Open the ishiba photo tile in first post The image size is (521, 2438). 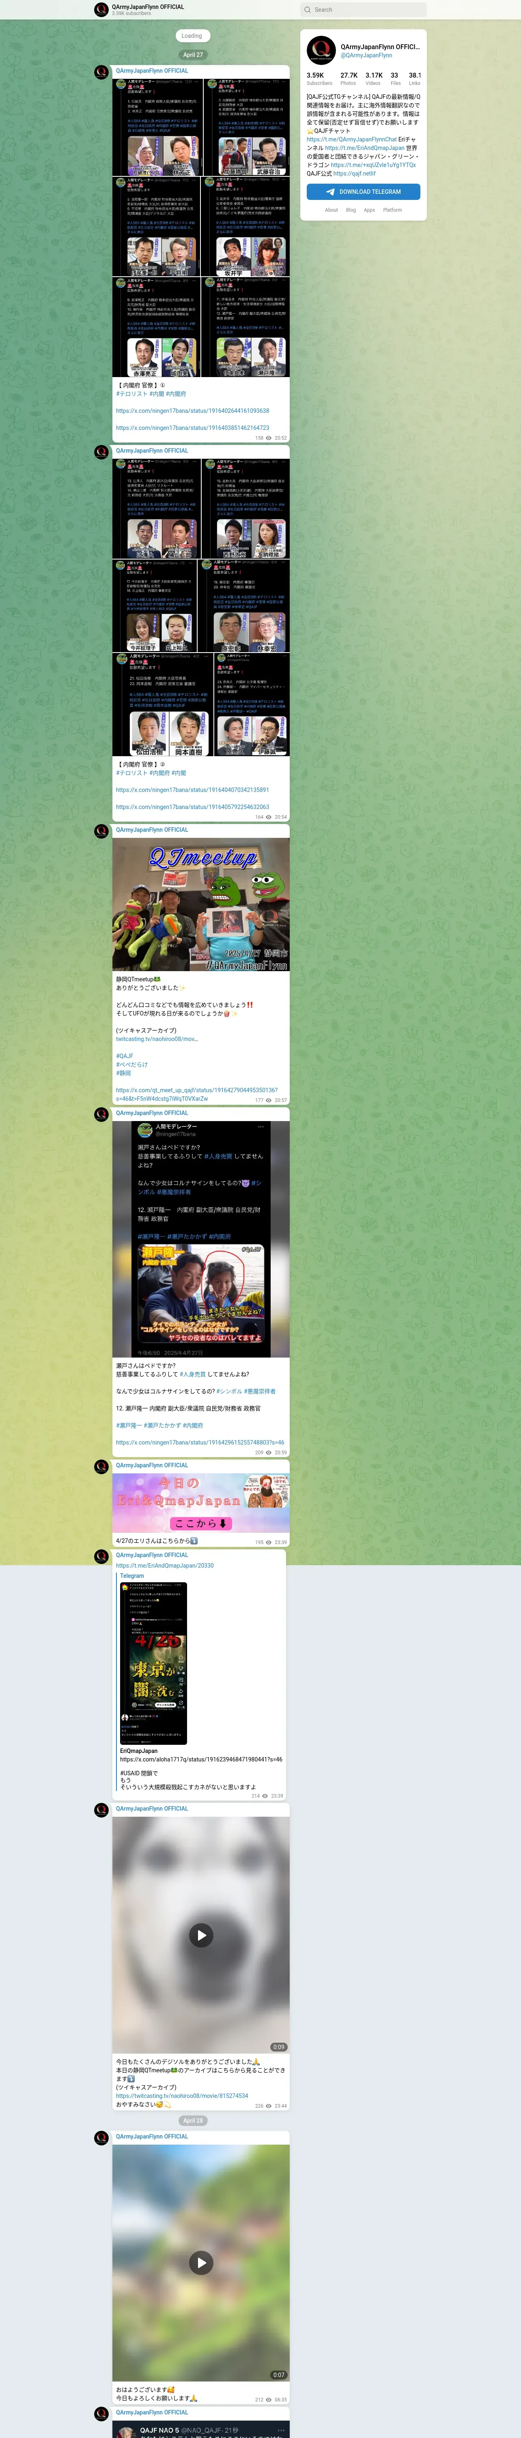tap(157, 128)
